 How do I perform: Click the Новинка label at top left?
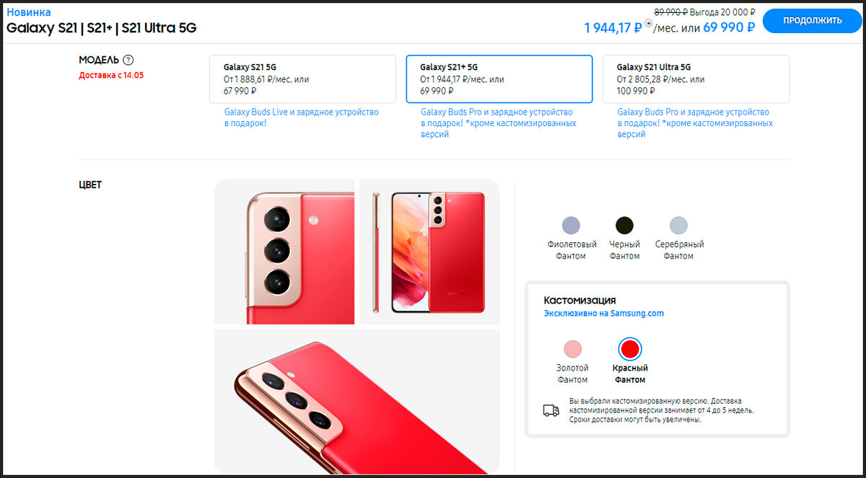pos(29,12)
